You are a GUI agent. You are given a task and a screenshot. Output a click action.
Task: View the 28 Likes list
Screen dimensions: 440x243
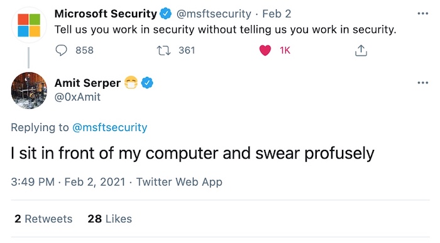click(110, 219)
